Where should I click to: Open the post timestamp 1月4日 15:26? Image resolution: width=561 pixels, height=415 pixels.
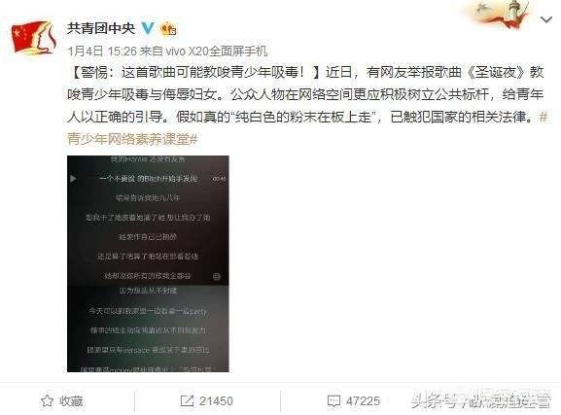(102, 52)
